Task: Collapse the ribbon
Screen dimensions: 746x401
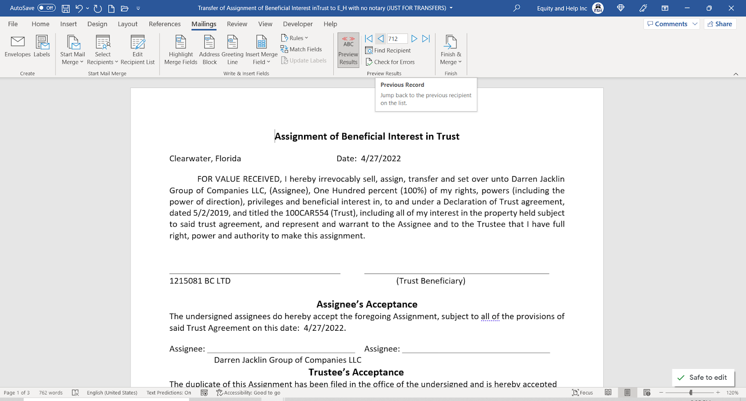Action: click(x=736, y=74)
